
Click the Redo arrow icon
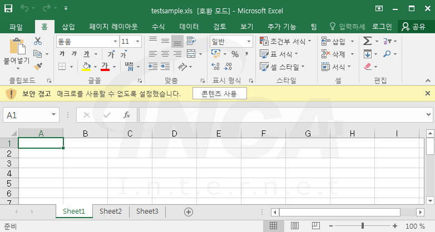47,8
